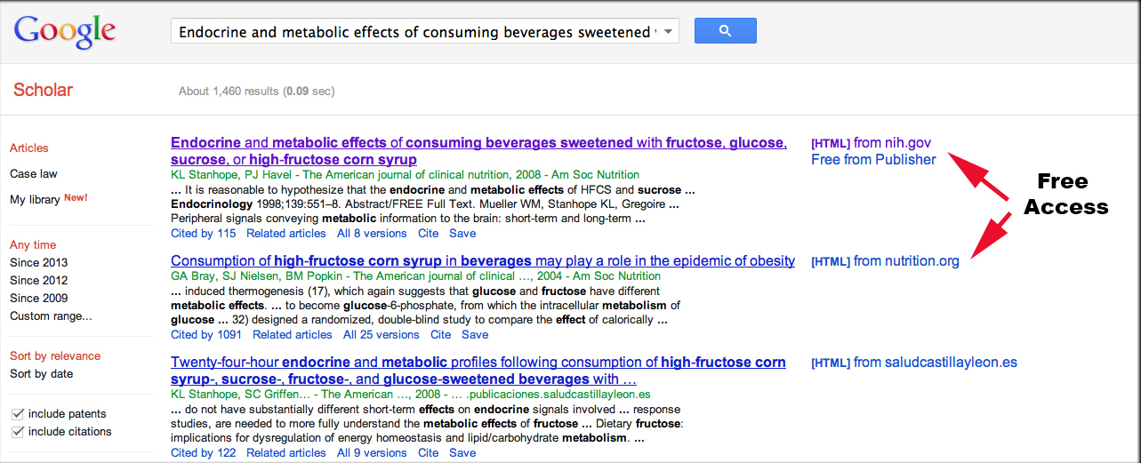Select Sort by date option

click(x=42, y=374)
